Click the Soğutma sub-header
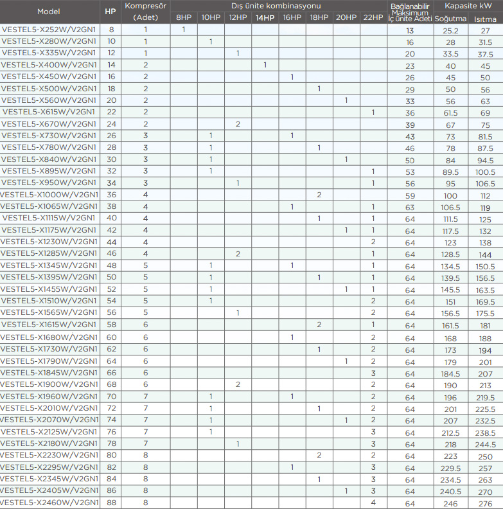The image size is (503, 509). click(450, 19)
